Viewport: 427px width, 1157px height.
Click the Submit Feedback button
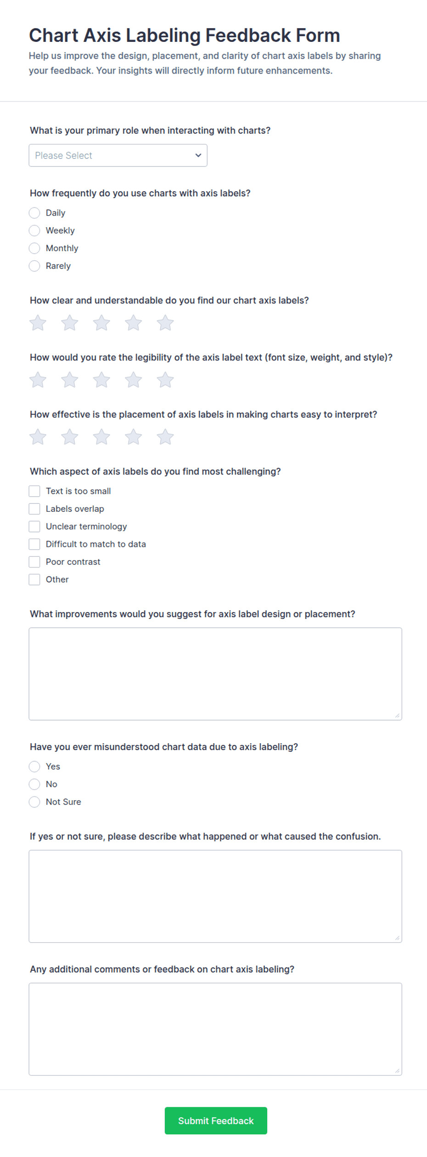point(216,1120)
